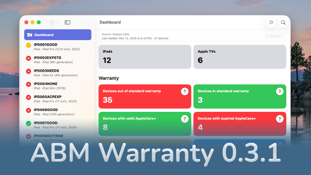Open help for out of standard warranty
The image size is (311, 175).
(x=185, y=92)
